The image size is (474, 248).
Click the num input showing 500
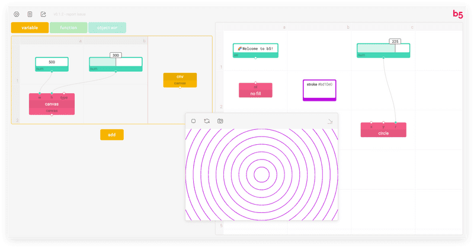tap(52, 62)
